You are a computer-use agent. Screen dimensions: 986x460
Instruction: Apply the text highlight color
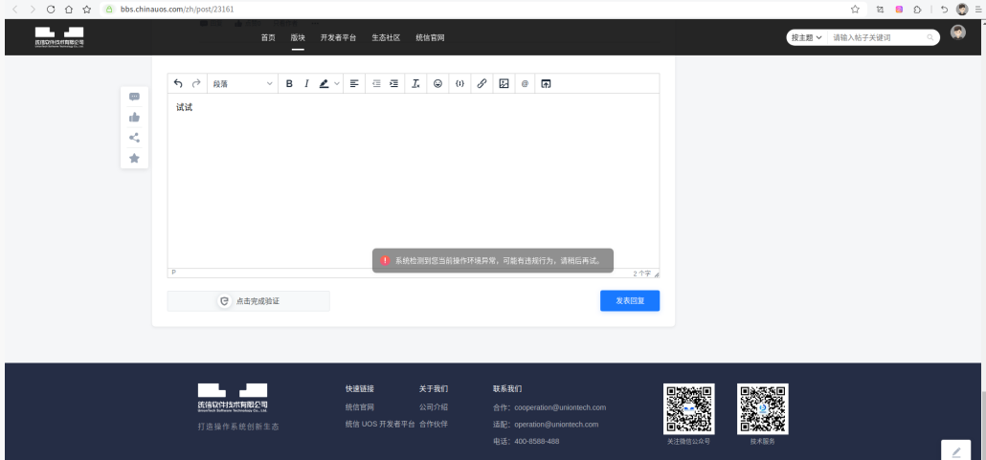pyautogui.click(x=324, y=83)
